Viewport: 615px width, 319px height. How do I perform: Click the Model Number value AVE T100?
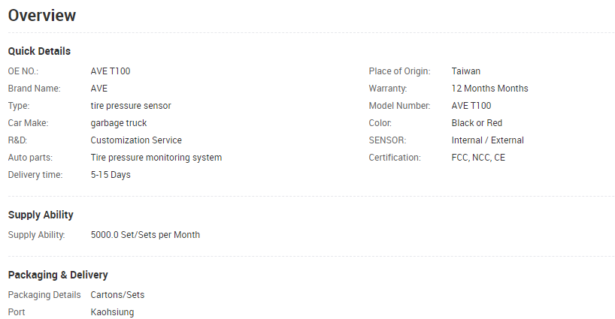[x=471, y=106]
